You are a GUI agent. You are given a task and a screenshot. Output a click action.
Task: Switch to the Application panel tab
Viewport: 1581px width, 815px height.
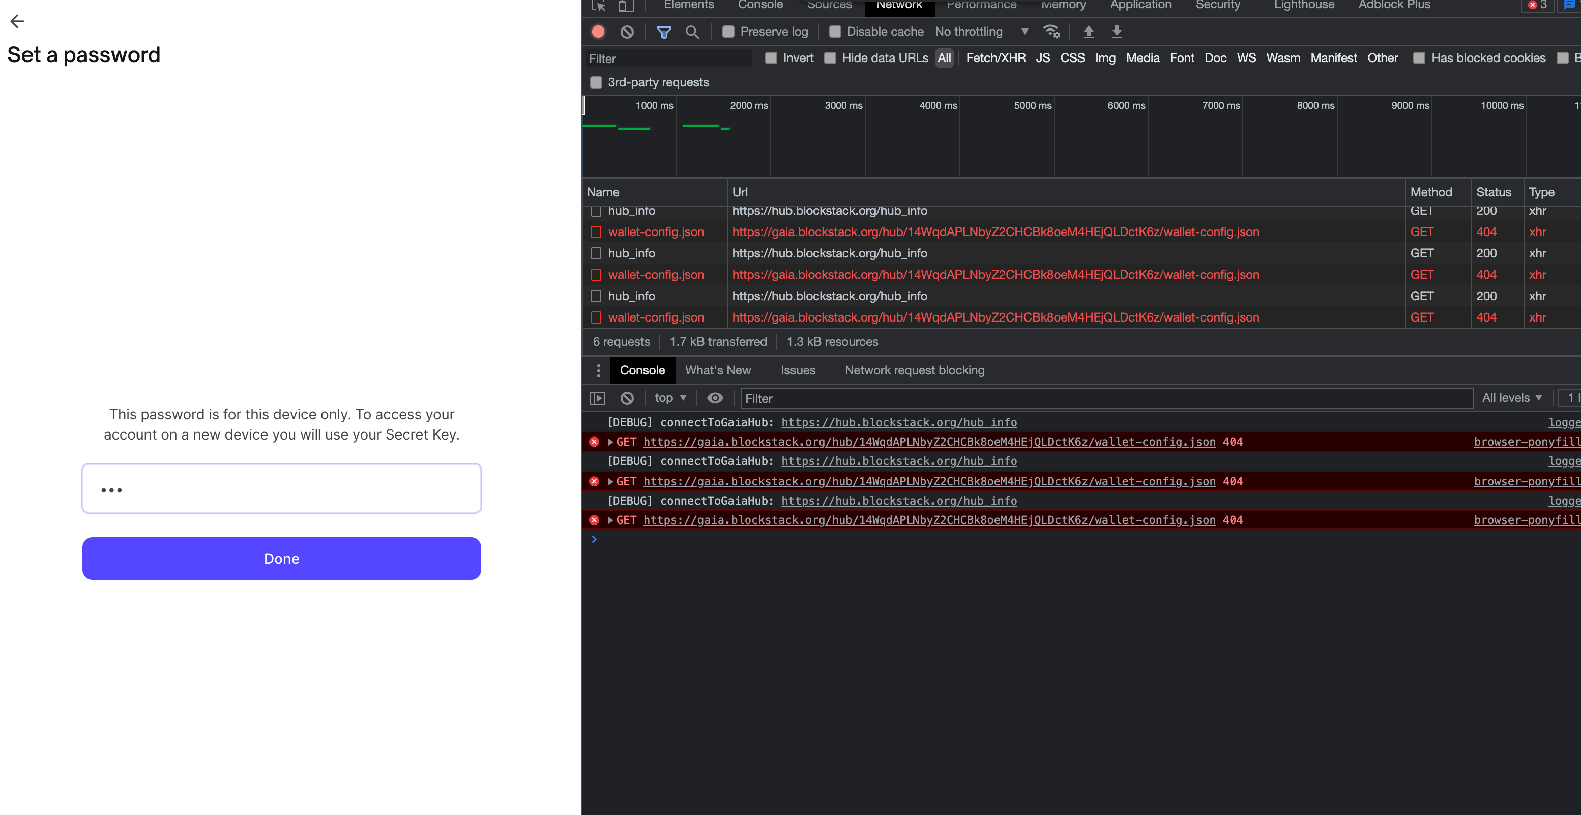(1140, 5)
